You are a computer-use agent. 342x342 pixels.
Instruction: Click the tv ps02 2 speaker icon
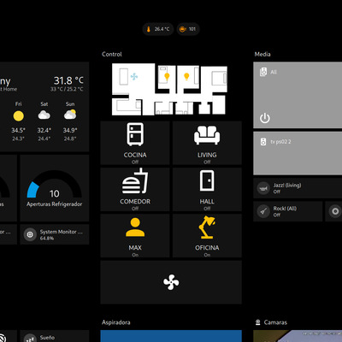click(x=263, y=141)
